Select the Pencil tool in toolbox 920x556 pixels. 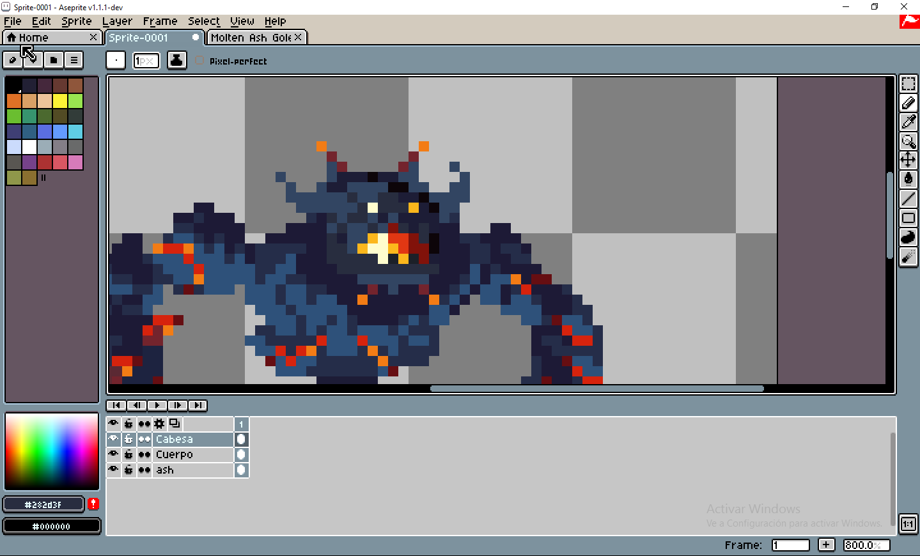(x=908, y=103)
